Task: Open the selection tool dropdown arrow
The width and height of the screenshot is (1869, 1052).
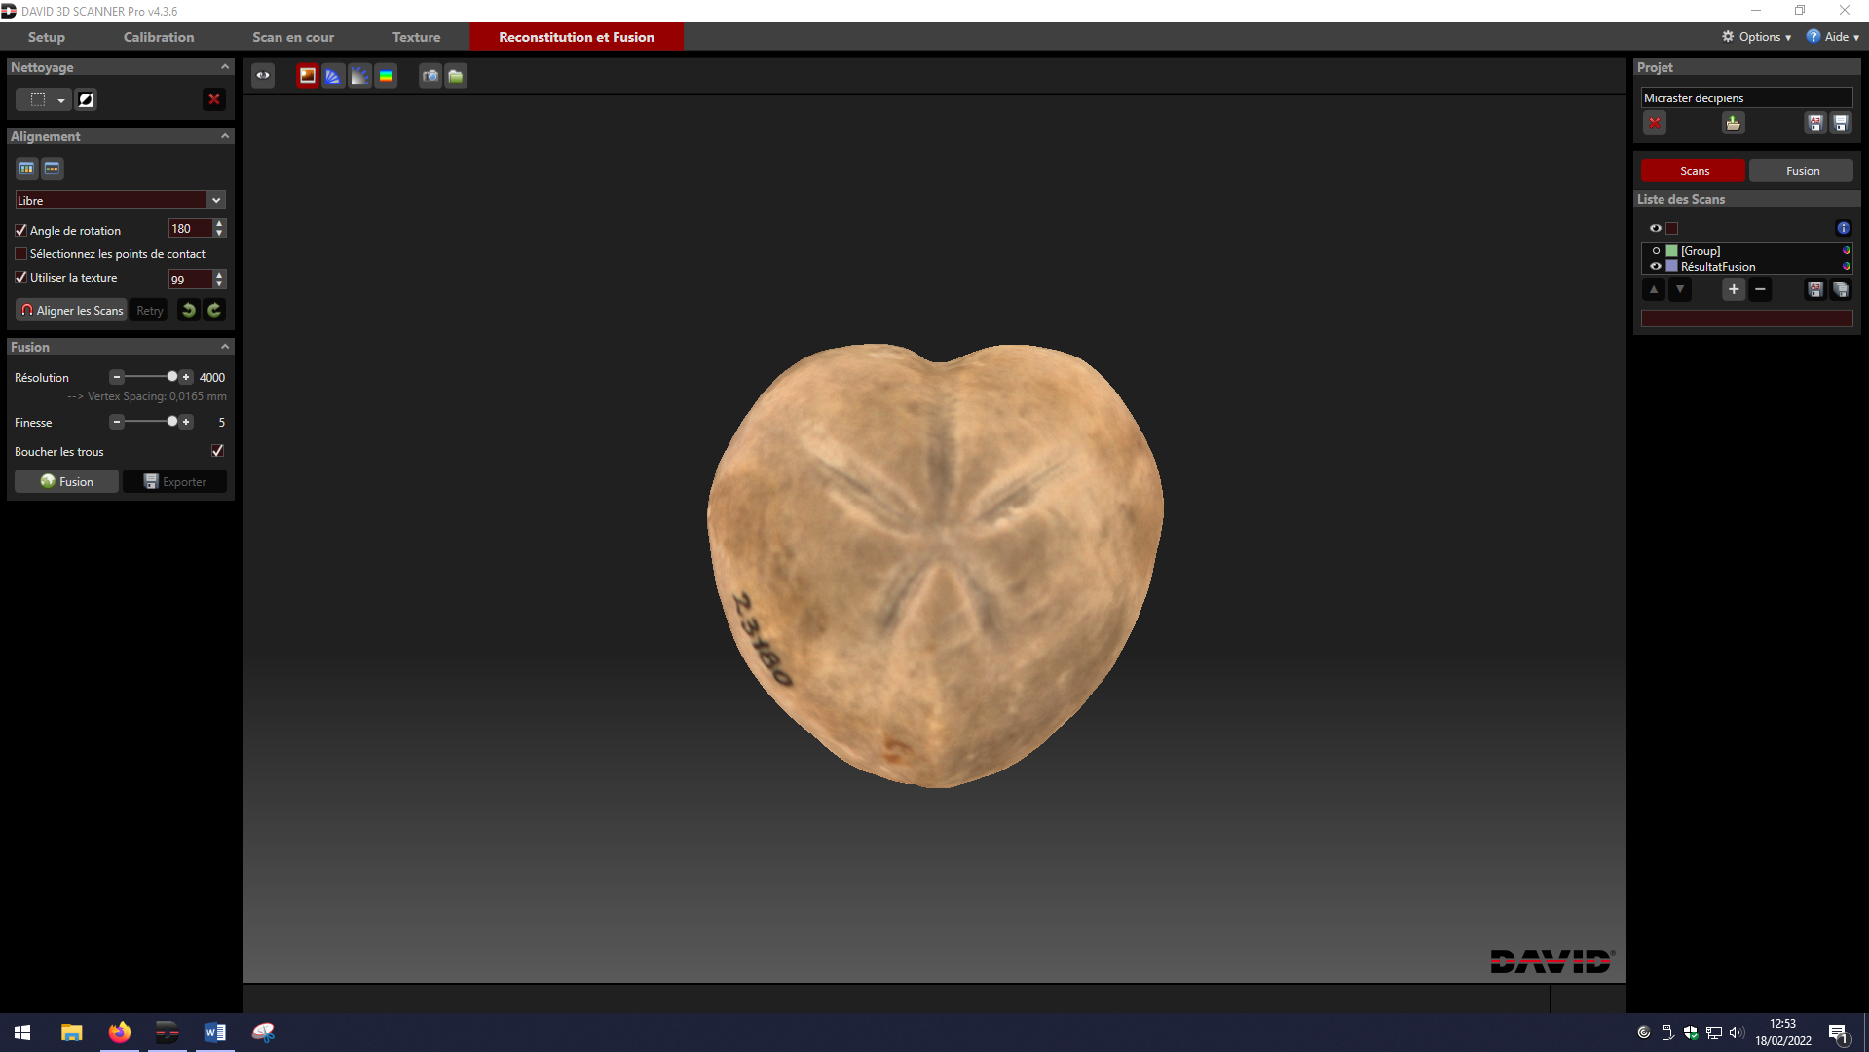Action: point(60,100)
